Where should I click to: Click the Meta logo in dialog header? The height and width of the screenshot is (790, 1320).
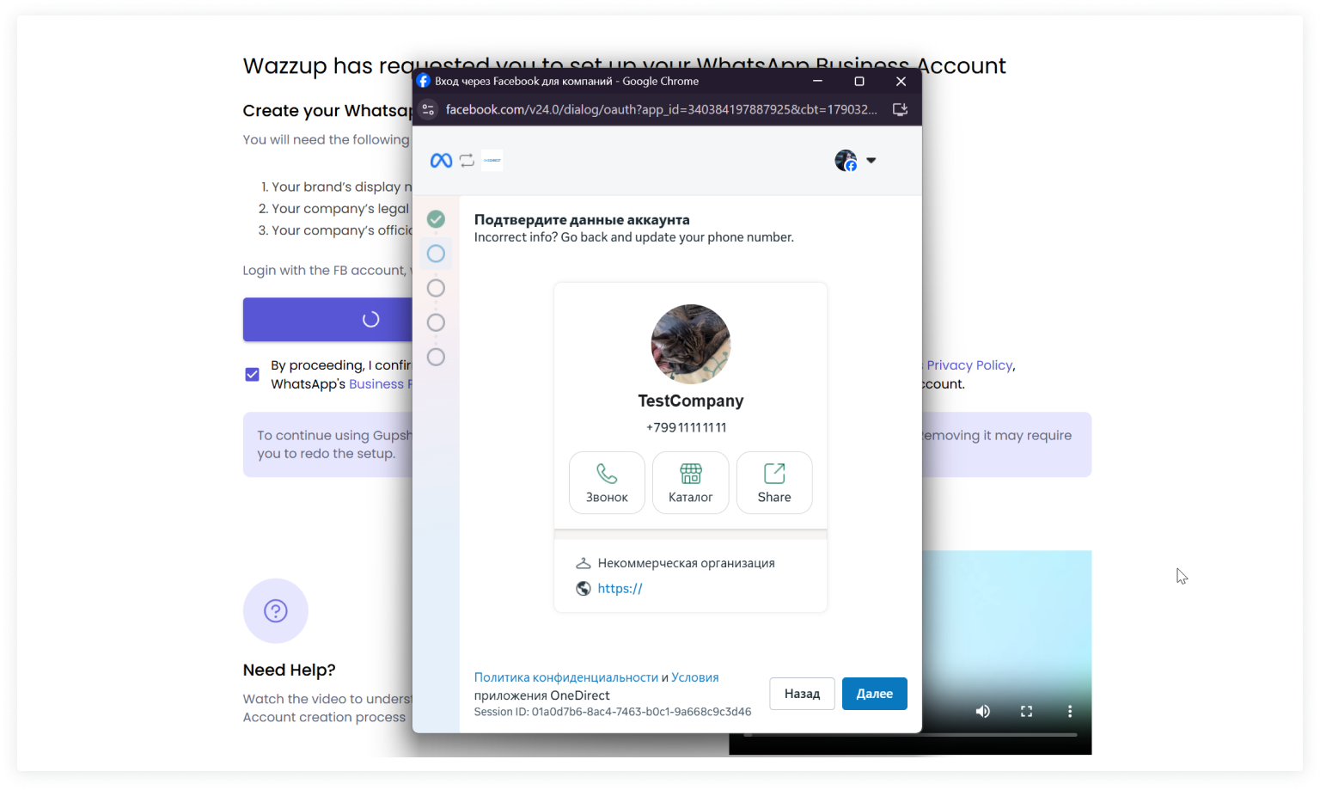[441, 161]
